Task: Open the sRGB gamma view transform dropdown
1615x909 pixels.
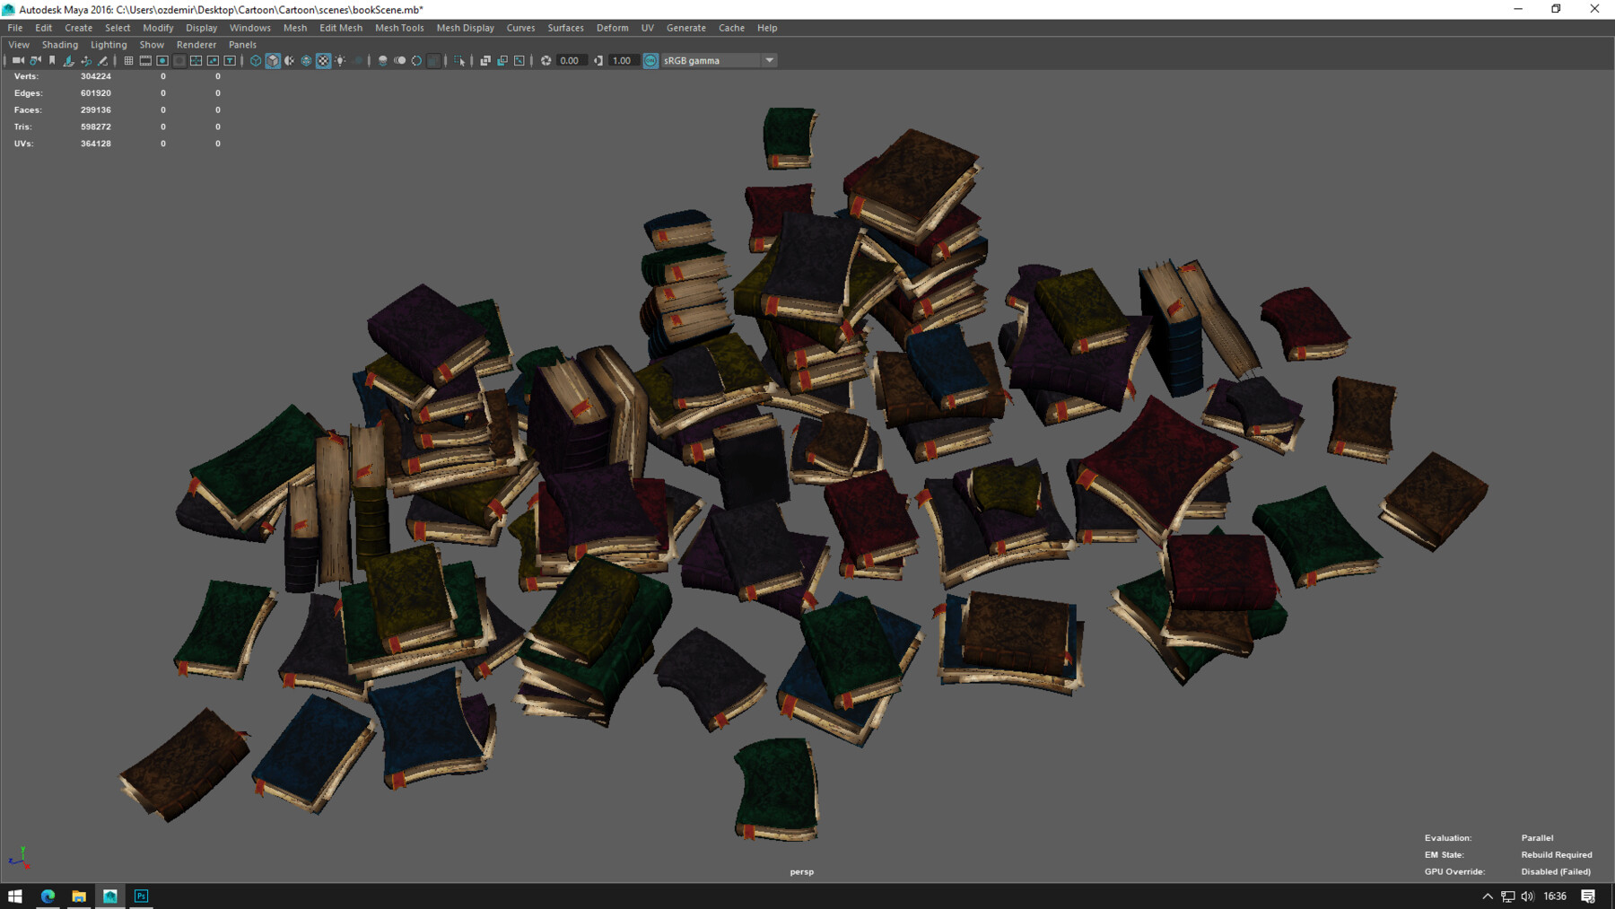Action: click(x=770, y=60)
